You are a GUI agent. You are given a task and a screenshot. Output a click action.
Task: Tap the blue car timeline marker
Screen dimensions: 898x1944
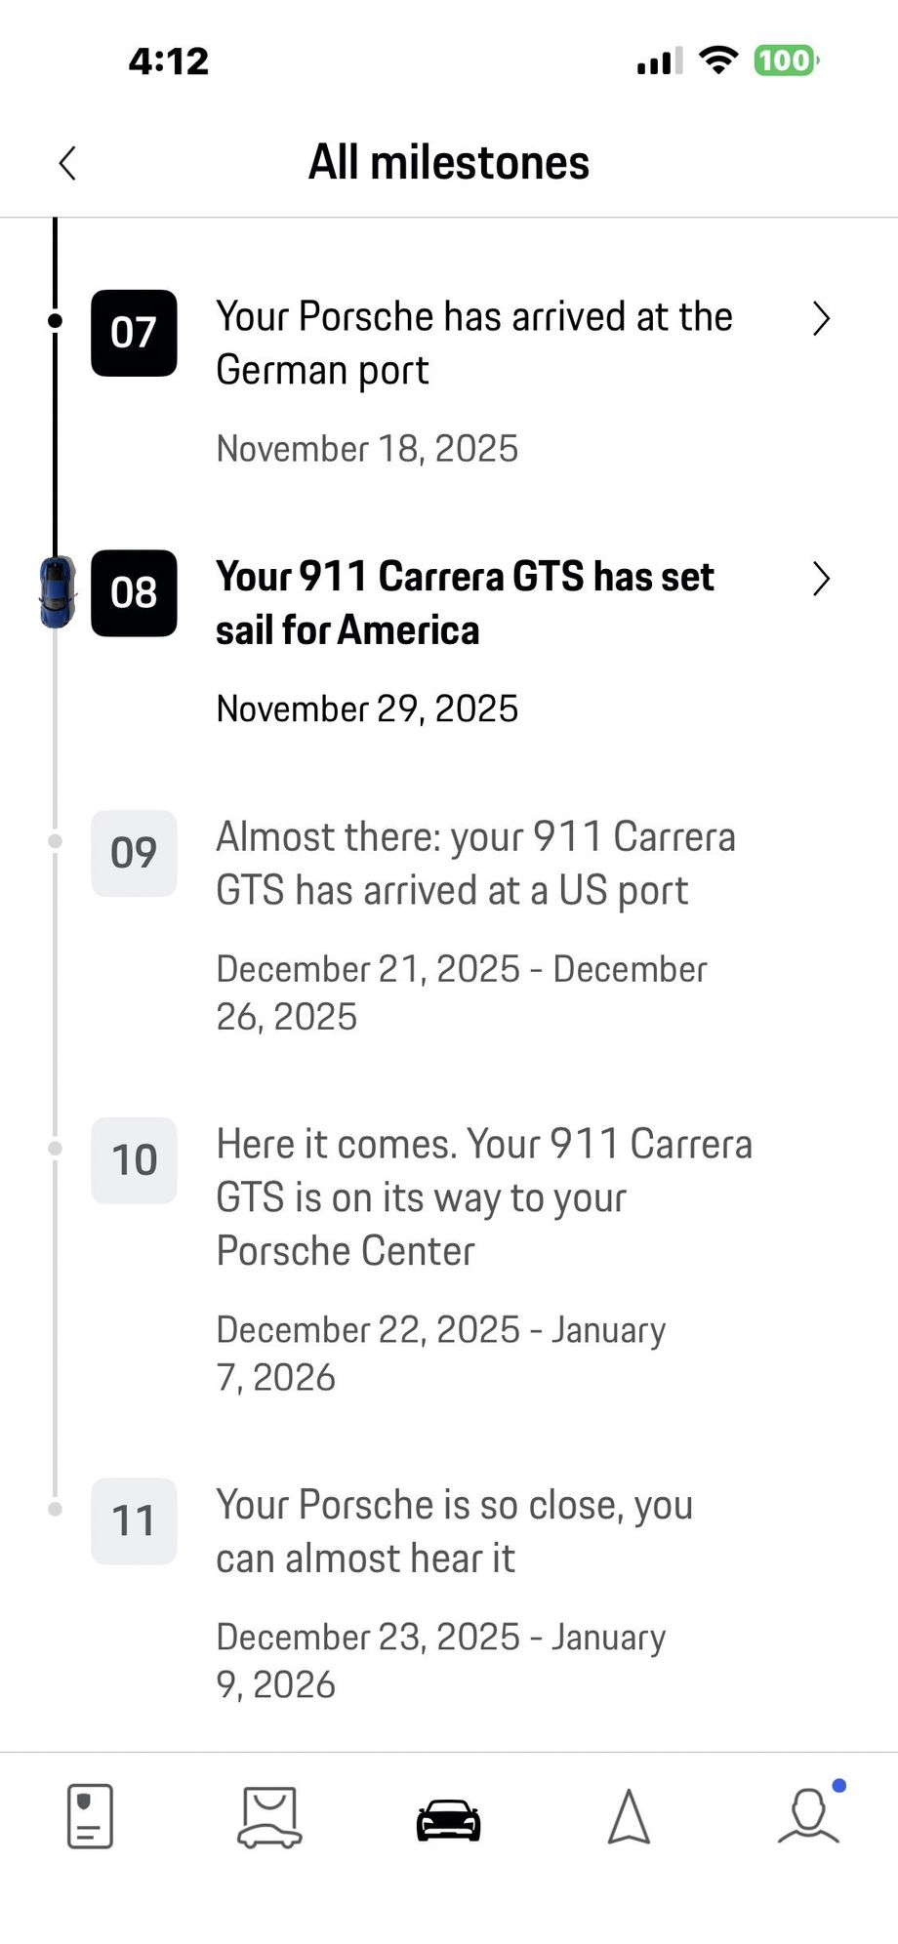(57, 591)
